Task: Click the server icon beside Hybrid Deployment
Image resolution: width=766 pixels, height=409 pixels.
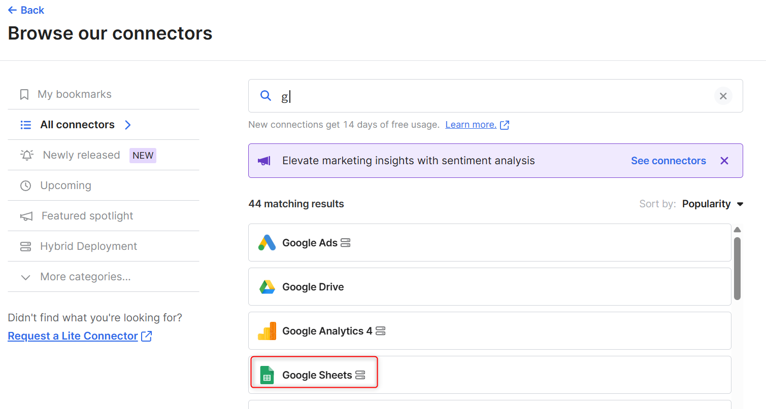Action: coord(25,246)
